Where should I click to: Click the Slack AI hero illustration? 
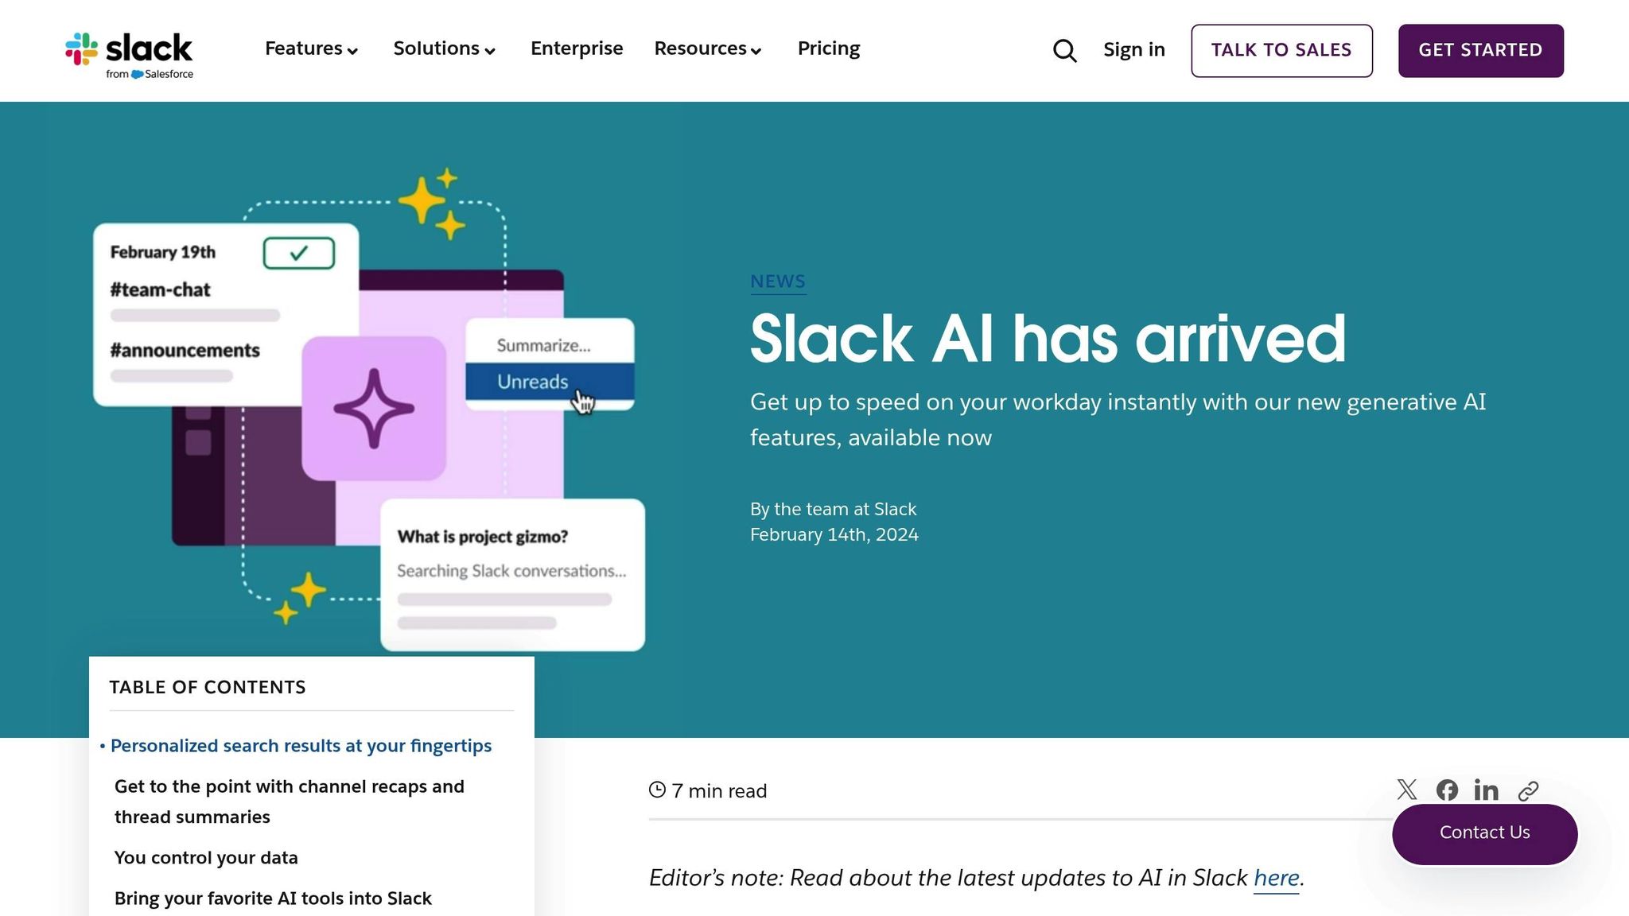[x=369, y=409]
